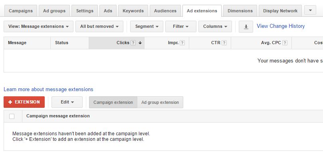Open the Settings tab
The width and height of the screenshot is (323, 152).
(x=85, y=11)
